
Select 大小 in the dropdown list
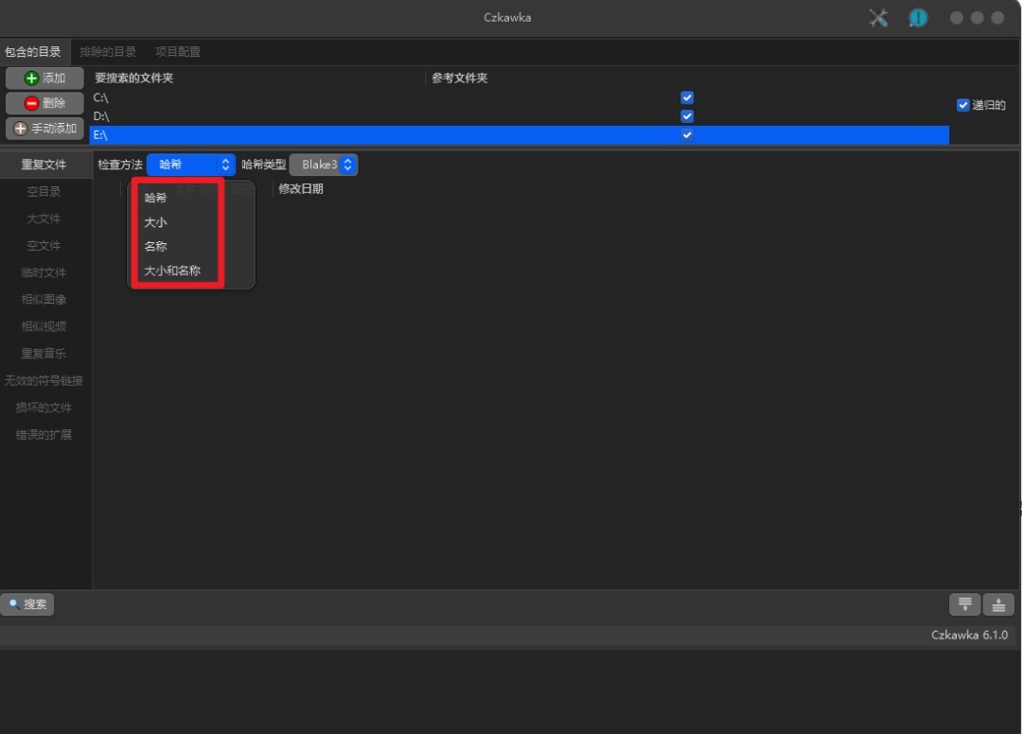point(156,222)
